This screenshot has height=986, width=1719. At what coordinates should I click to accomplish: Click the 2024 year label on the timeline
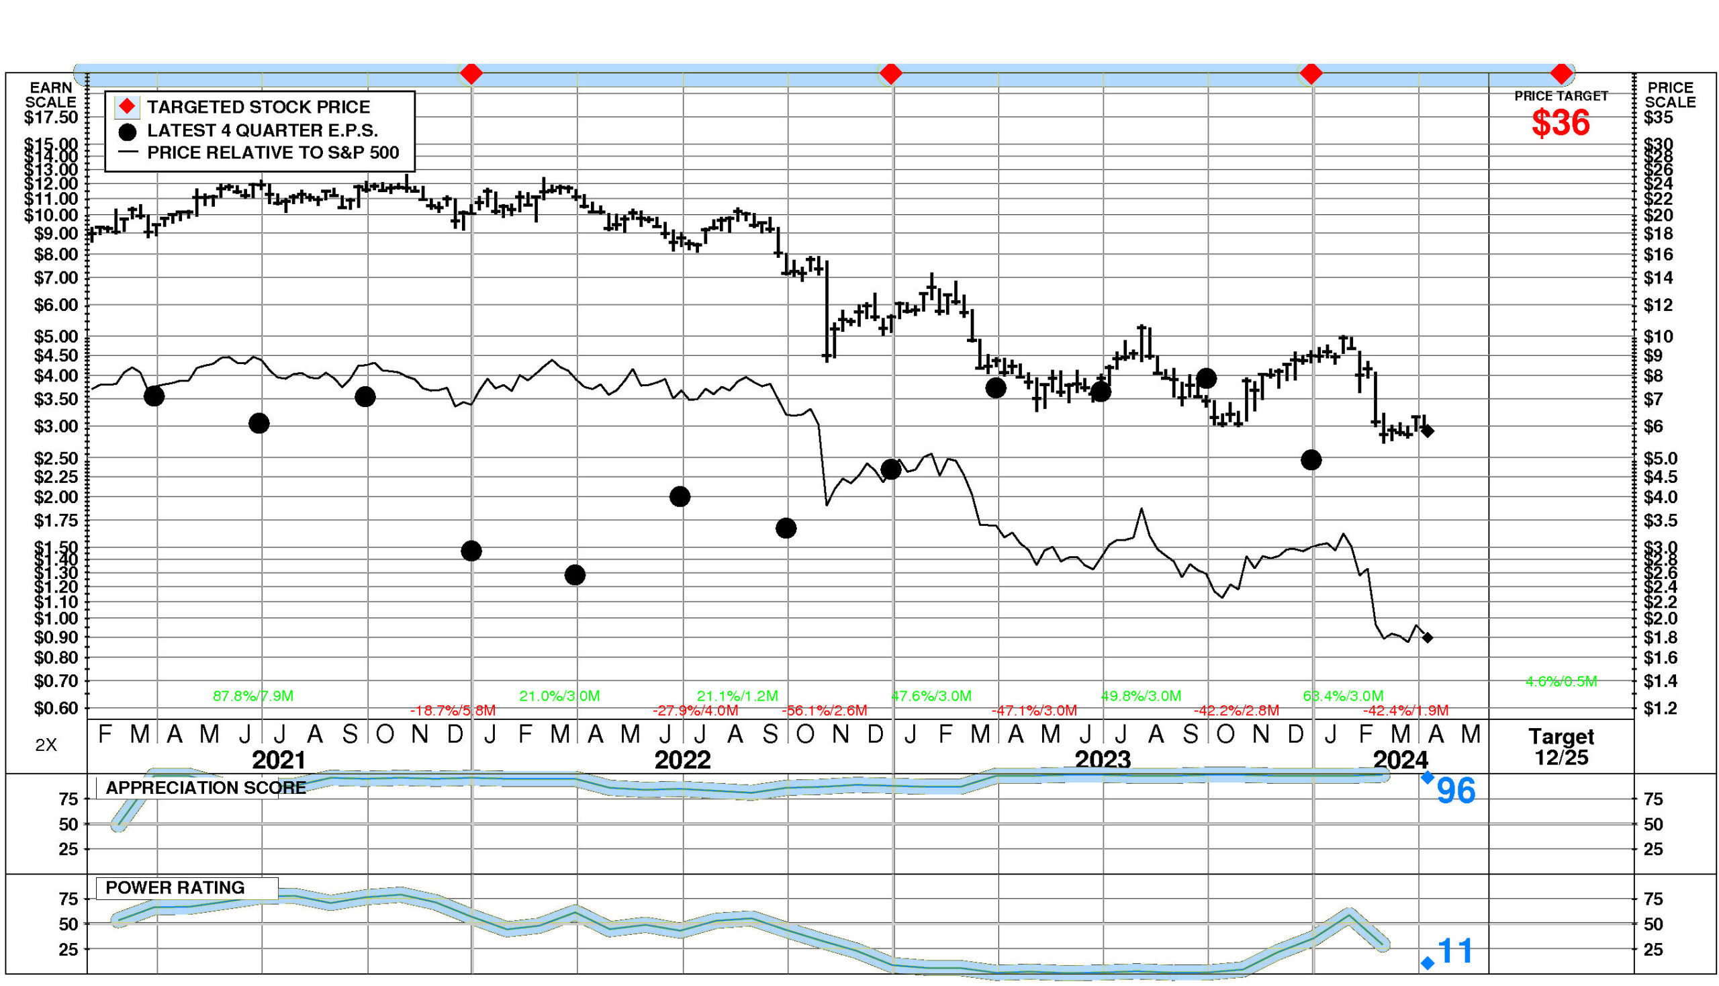click(1399, 760)
